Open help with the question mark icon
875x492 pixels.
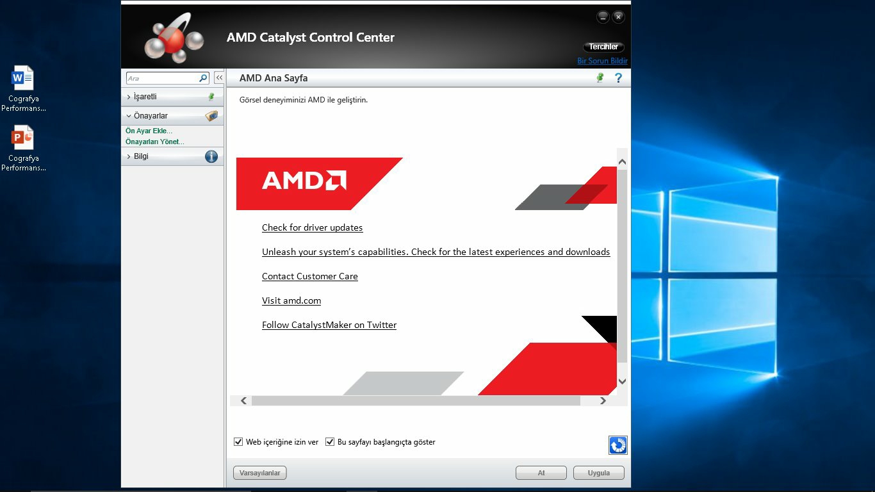(x=618, y=78)
